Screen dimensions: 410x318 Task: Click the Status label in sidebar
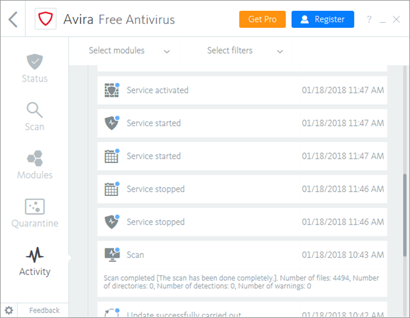point(35,78)
